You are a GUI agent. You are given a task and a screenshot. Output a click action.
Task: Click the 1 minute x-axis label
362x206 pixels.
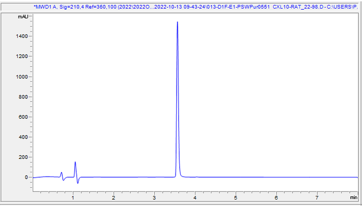point(73,197)
